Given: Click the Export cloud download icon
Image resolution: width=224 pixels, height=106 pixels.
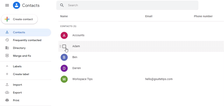Looking at the screenshot, I should pyautogui.click(x=7, y=93).
